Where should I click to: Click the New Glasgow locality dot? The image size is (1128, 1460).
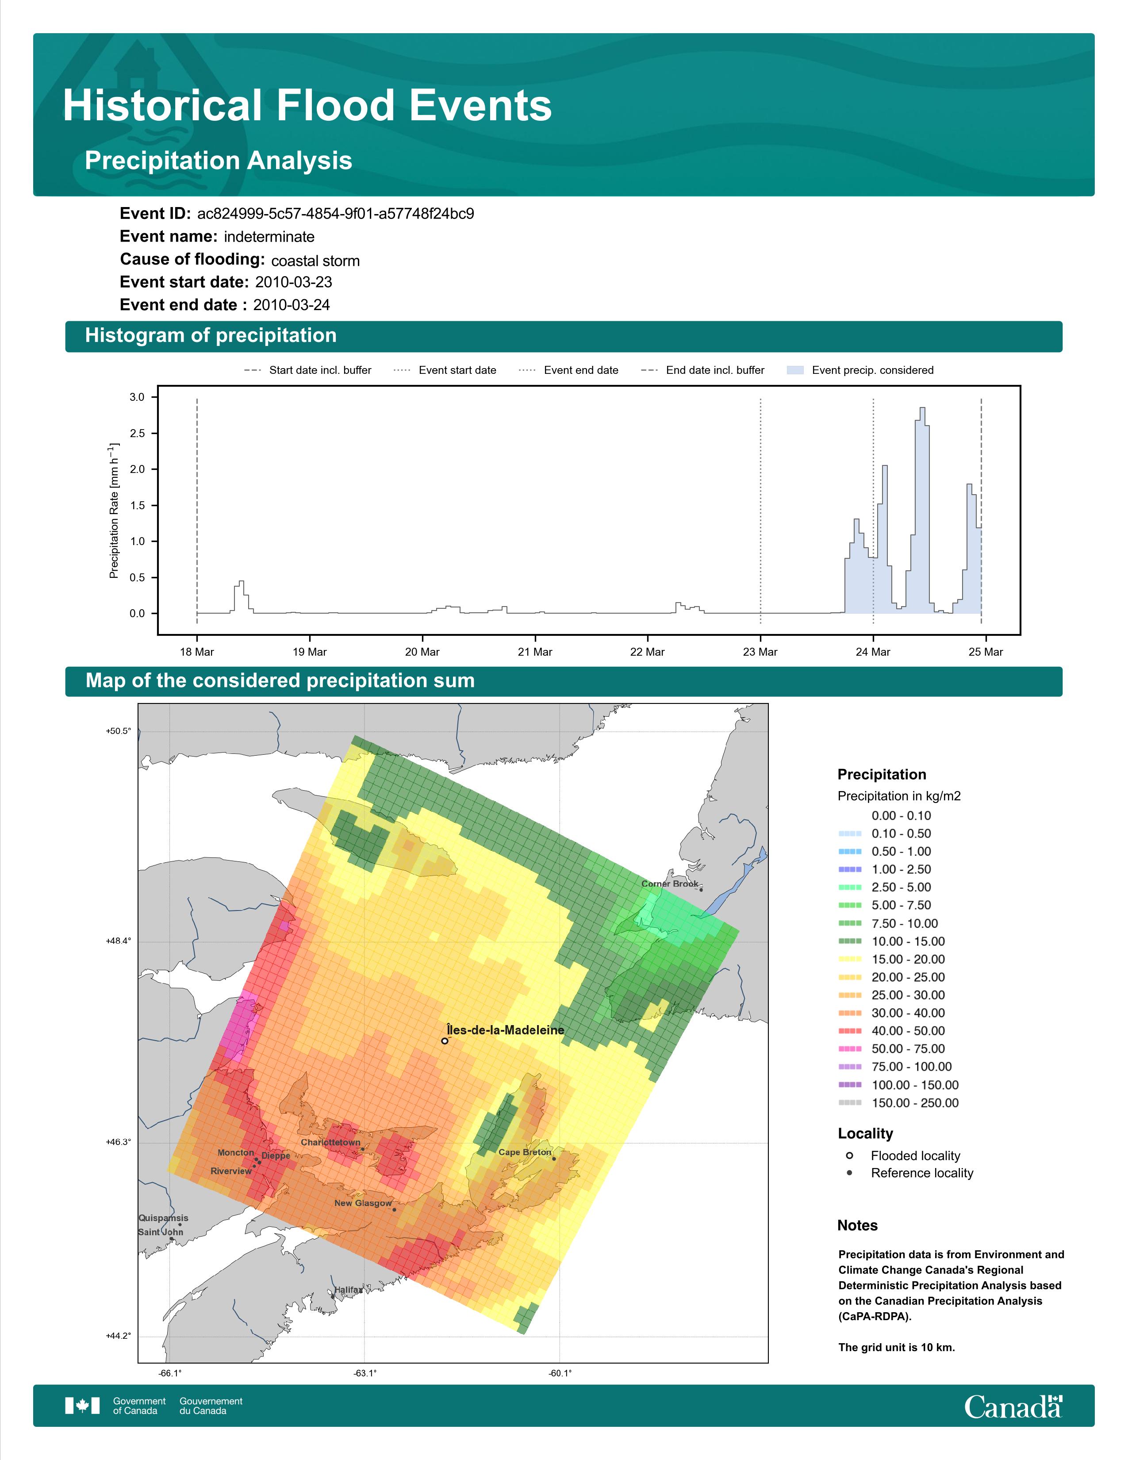point(394,1209)
